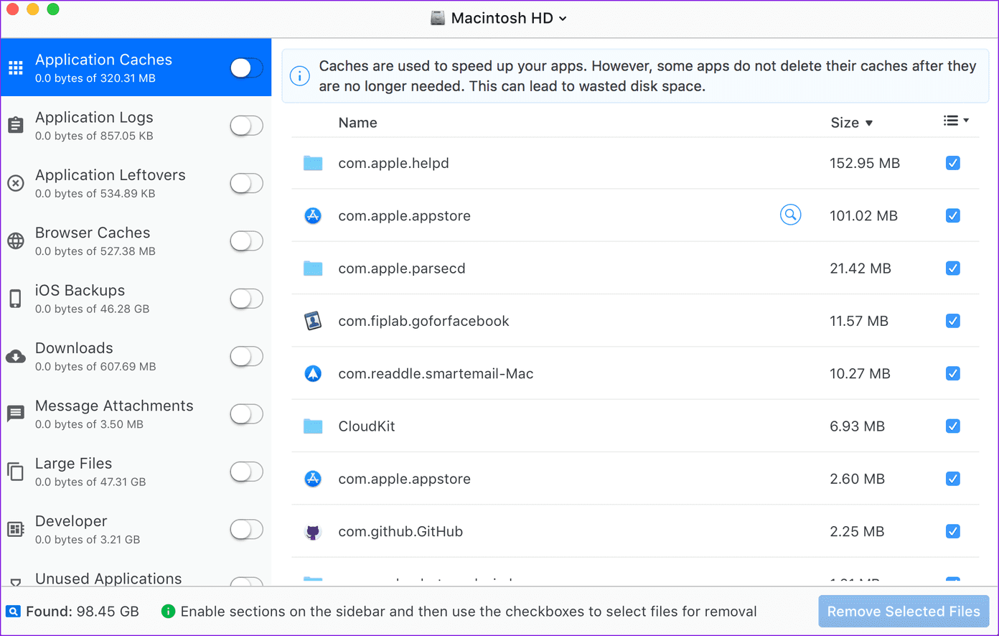Click the Large Files stacked-pages icon
Screen dimensions: 999x636
pos(16,472)
